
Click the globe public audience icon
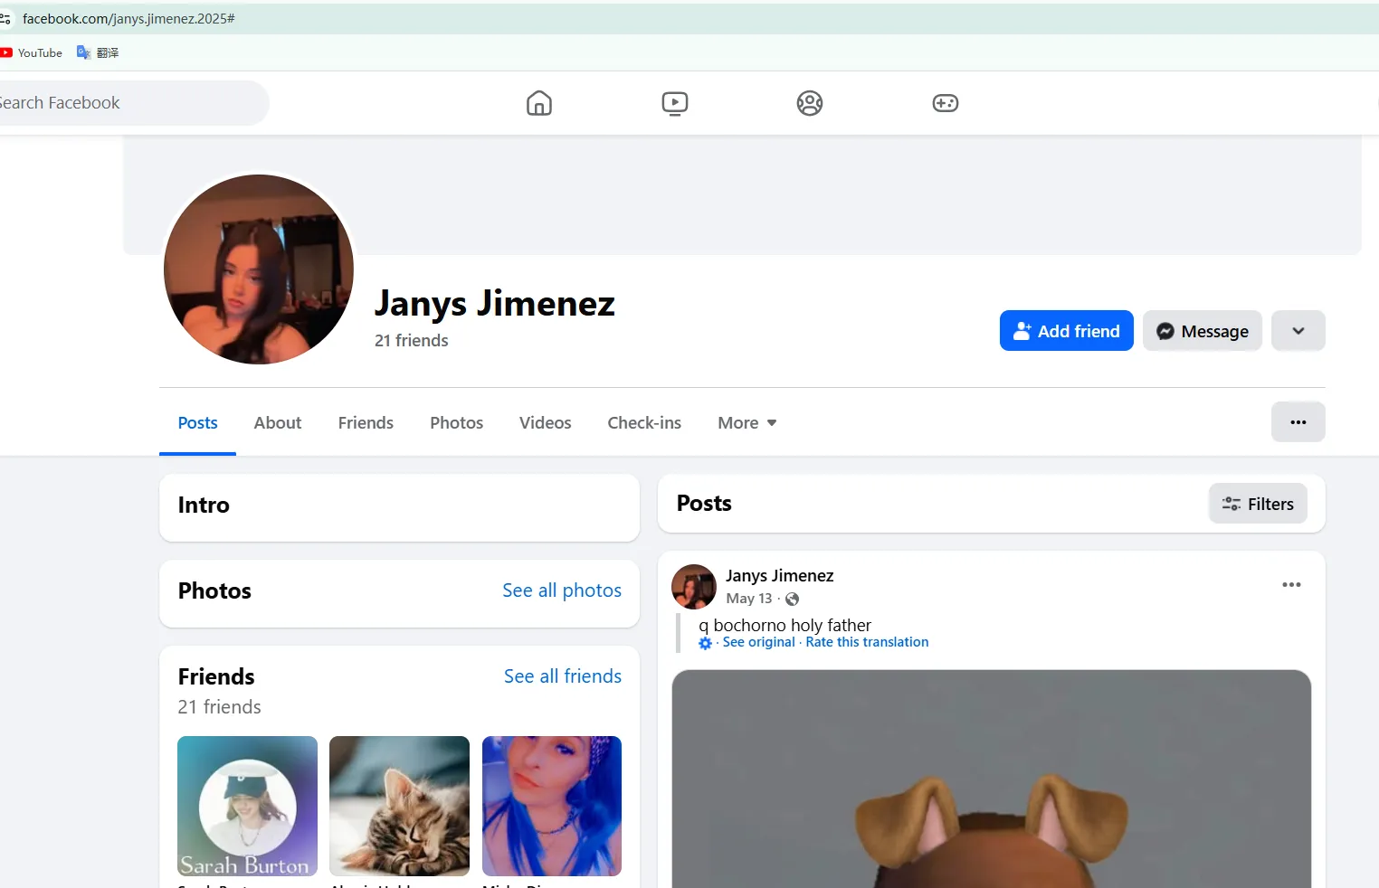tap(792, 599)
